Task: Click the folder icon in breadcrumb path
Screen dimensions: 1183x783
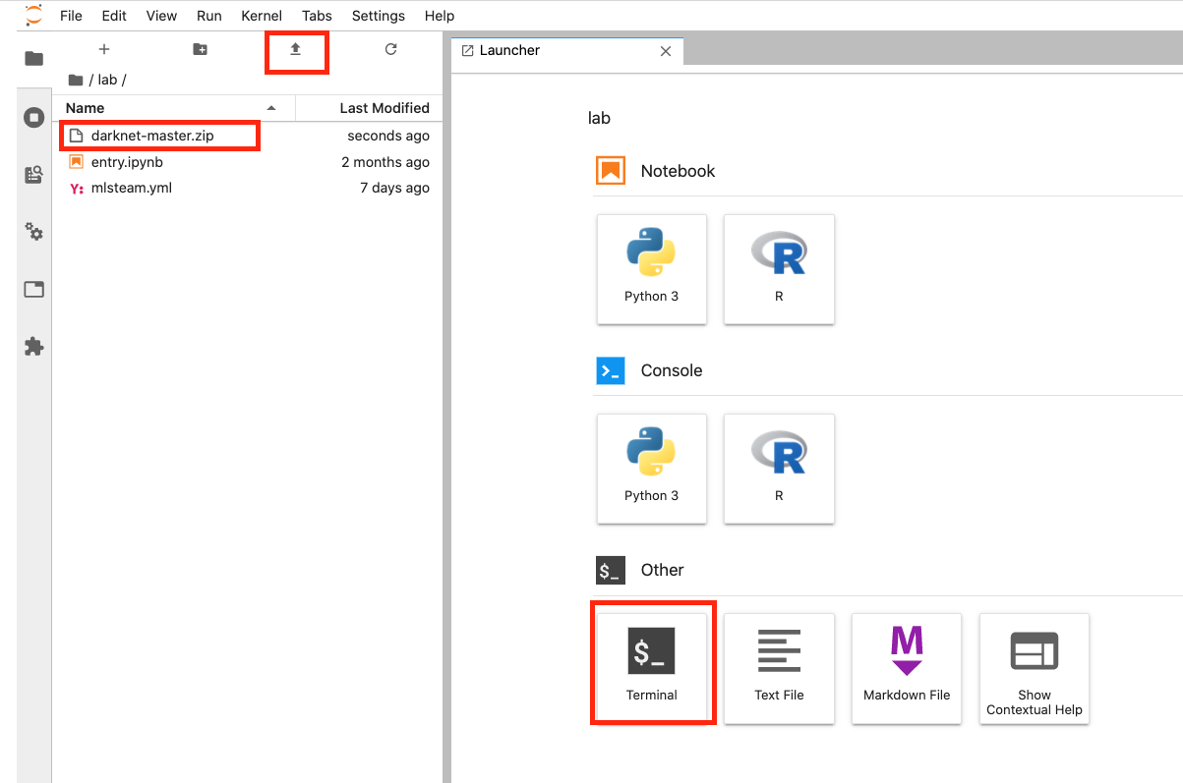Action: pos(76,80)
